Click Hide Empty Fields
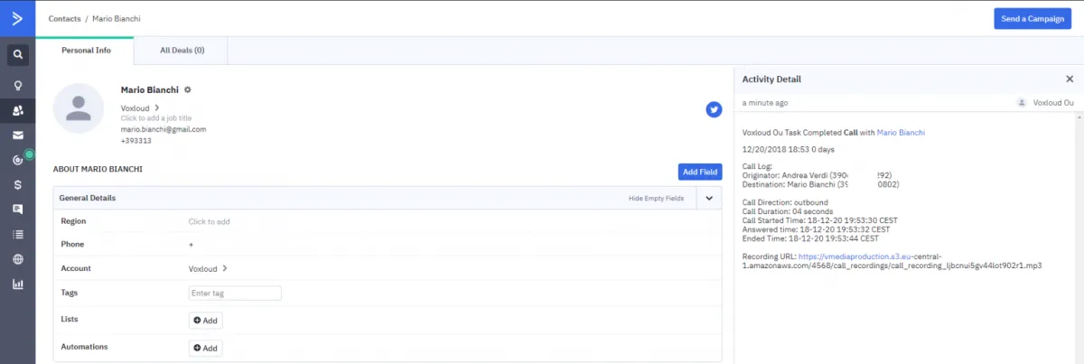 pyautogui.click(x=657, y=198)
